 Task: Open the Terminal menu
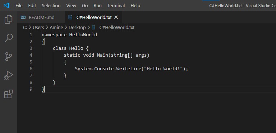click(x=116, y=6)
